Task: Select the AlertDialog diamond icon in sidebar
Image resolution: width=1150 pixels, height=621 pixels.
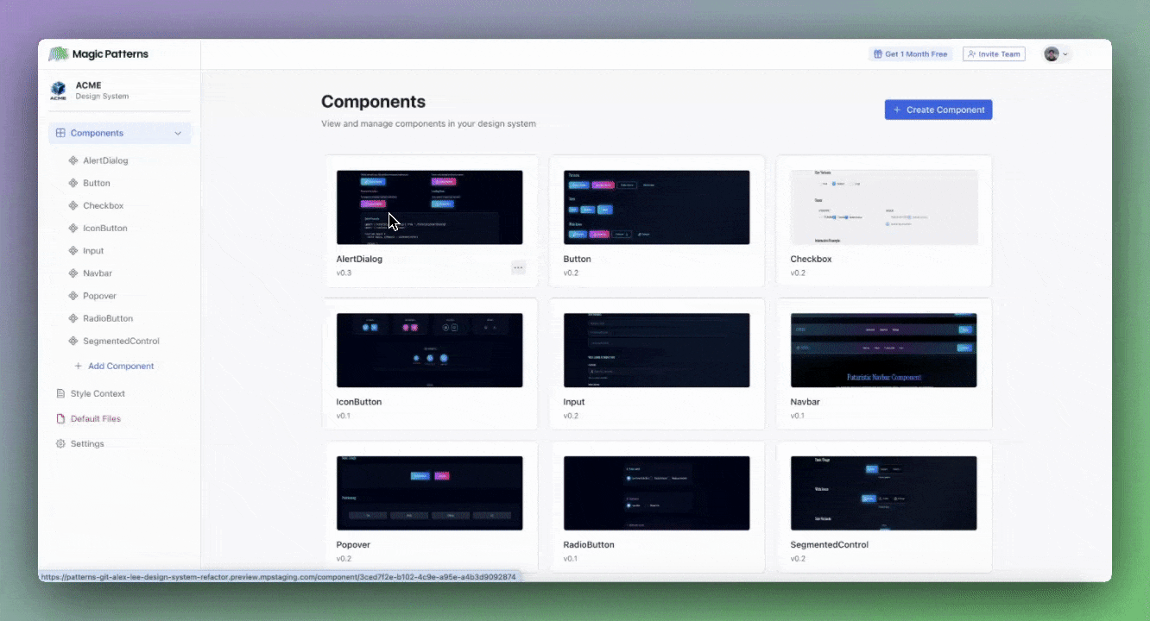Action: coord(73,160)
